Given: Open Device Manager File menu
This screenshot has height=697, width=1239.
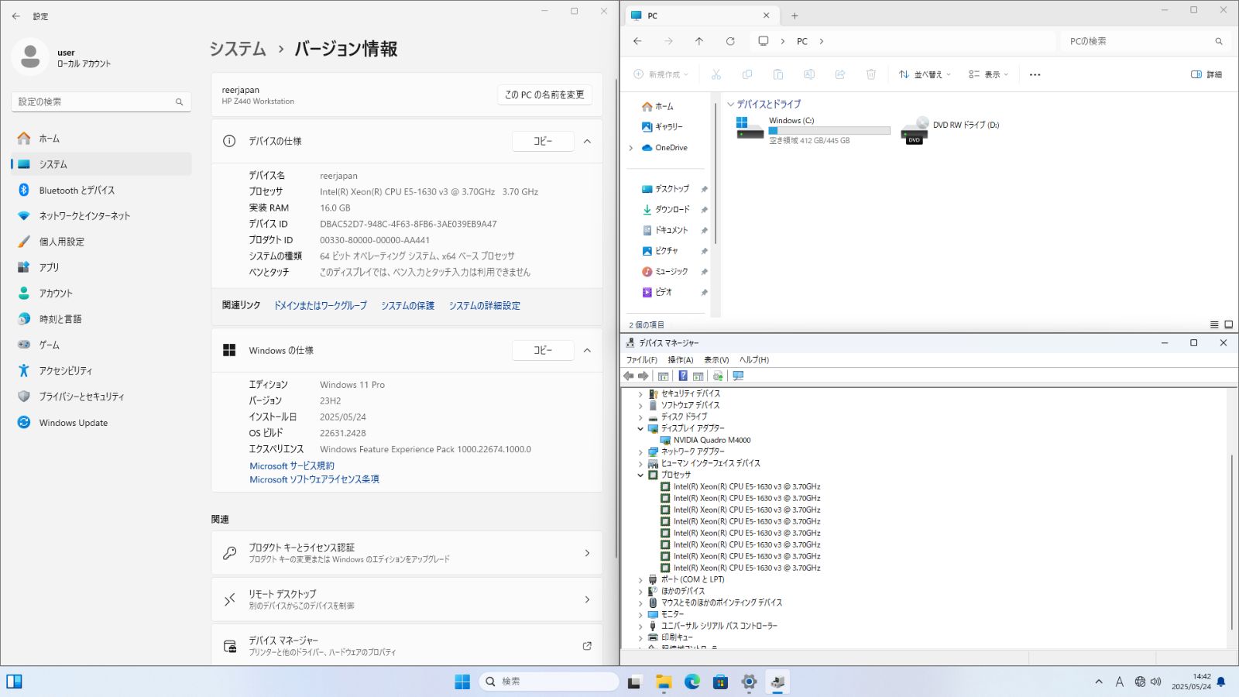Looking at the screenshot, I should pos(642,360).
